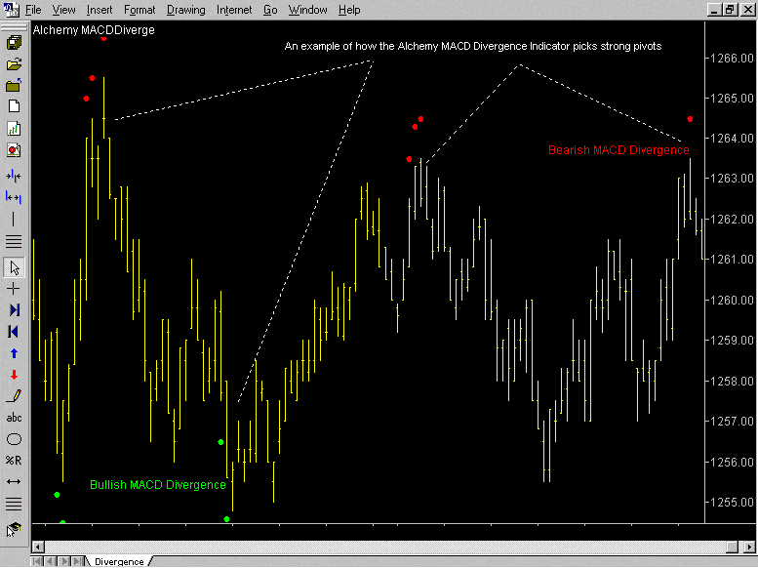
Task: Click the new blank page icon
Action: [x=14, y=106]
